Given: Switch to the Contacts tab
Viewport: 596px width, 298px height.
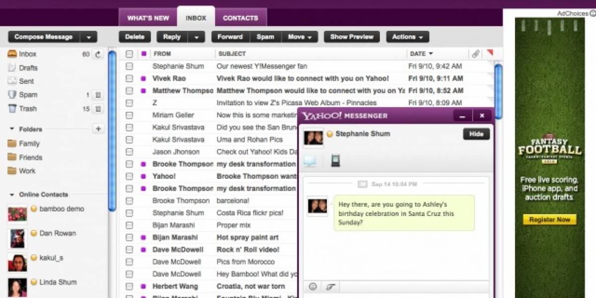Looking at the screenshot, I should click(240, 18).
